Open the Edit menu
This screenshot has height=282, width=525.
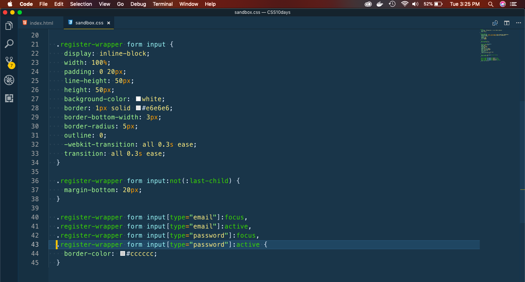tap(59, 4)
